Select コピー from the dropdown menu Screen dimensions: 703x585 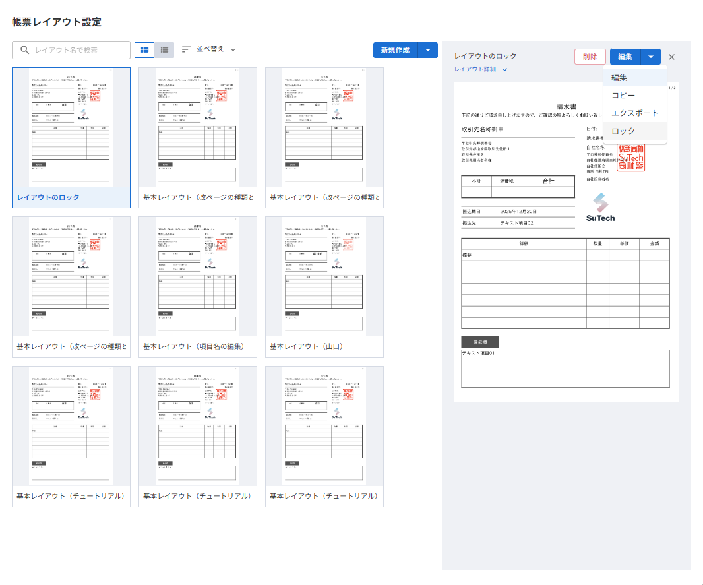tap(623, 96)
